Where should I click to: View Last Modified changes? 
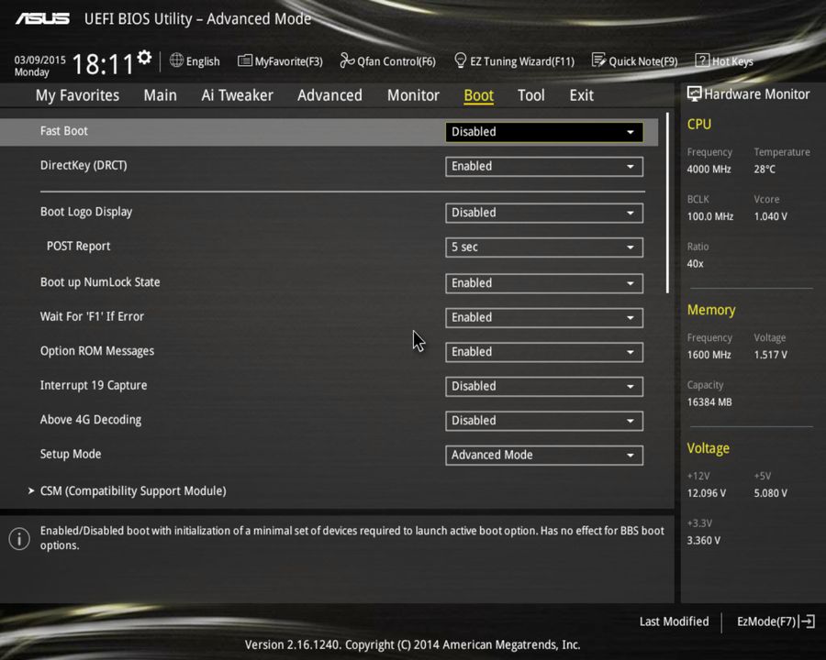(674, 621)
